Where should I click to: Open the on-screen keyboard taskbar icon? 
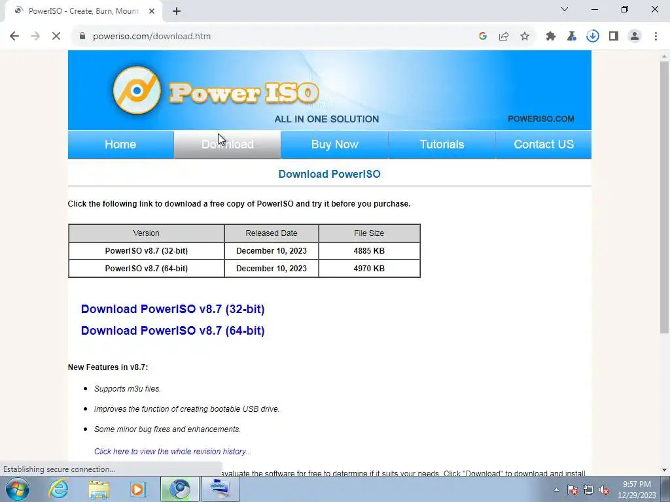click(220, 489)
